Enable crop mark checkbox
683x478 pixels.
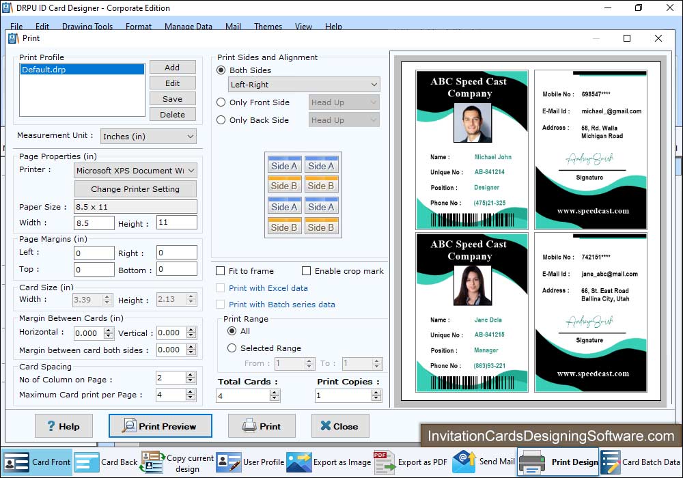tap(307, 271)
